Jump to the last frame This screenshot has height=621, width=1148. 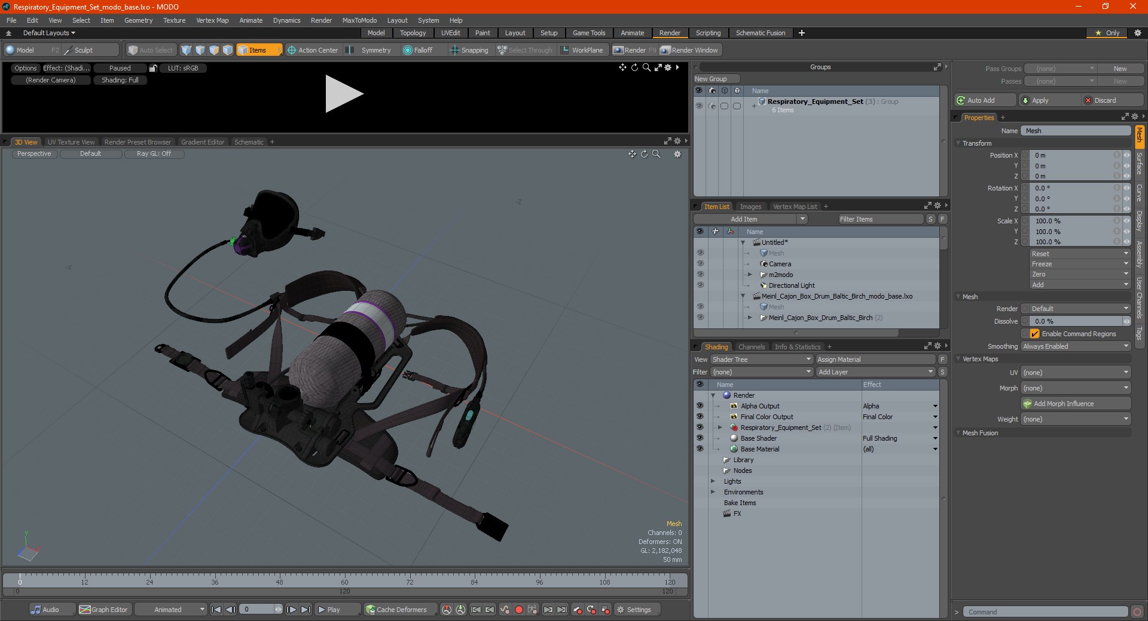click(306, 610)
